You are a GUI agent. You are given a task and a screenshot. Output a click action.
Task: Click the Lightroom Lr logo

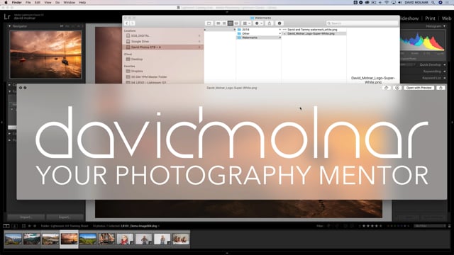[7, 17]
